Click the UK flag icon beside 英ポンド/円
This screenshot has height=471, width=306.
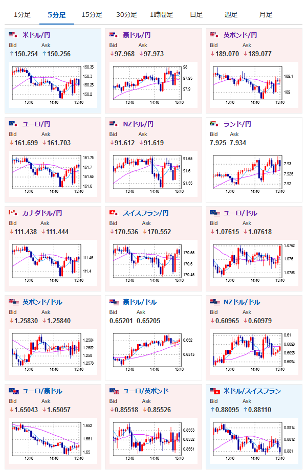[214, 35]
